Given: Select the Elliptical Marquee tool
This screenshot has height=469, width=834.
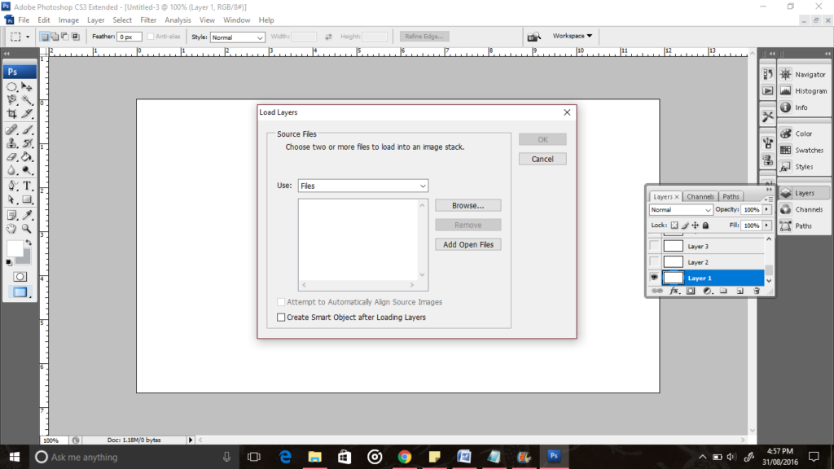Looking at the screenshot, I should [x=11, y=86].
